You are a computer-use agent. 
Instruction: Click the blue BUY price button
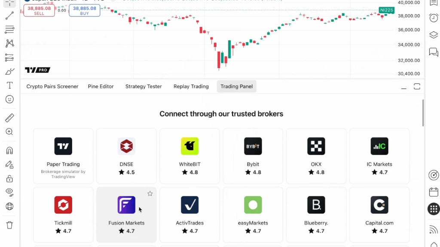(x=85, y=11)
